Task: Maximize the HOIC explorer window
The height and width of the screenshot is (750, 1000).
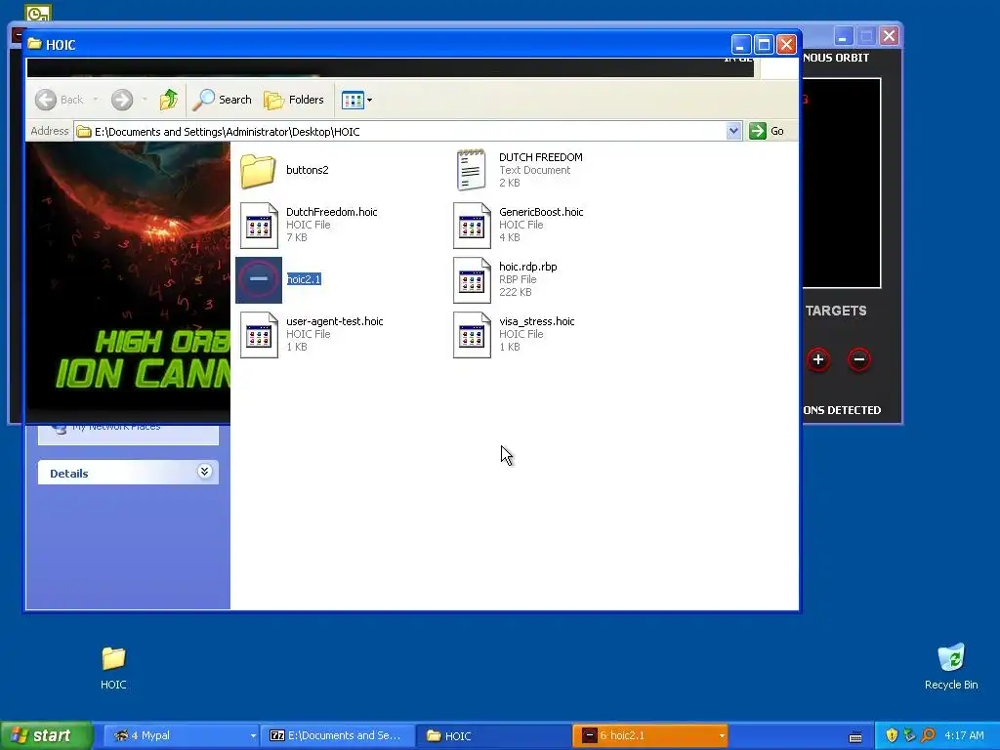Action: [x=764, y=45]
